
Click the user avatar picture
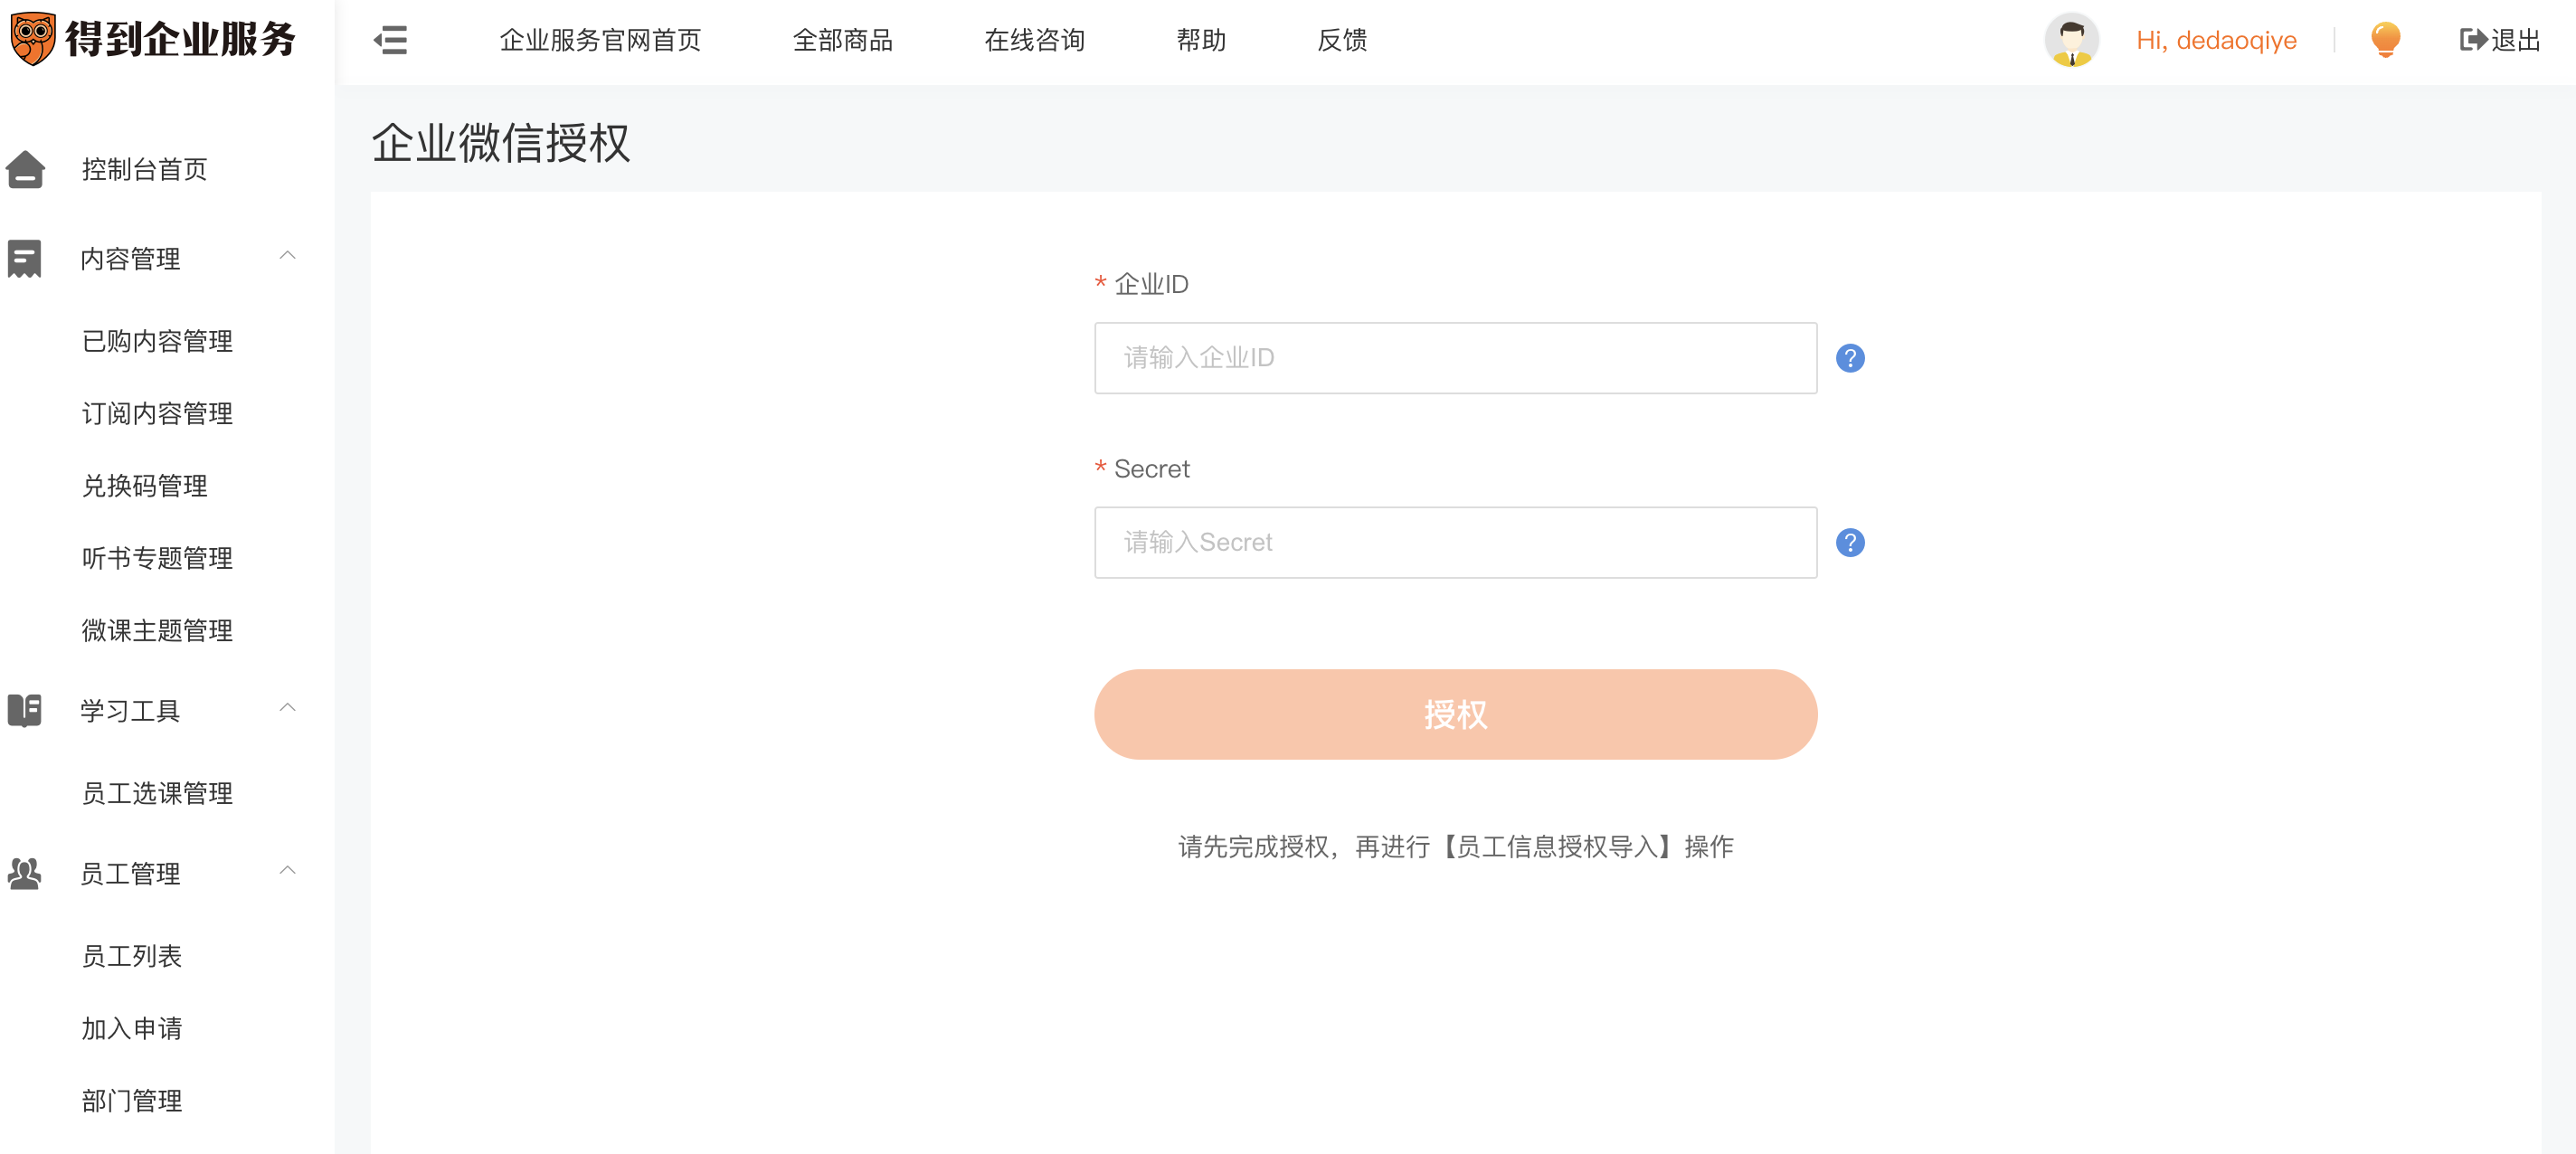(x=2071, y=40)
